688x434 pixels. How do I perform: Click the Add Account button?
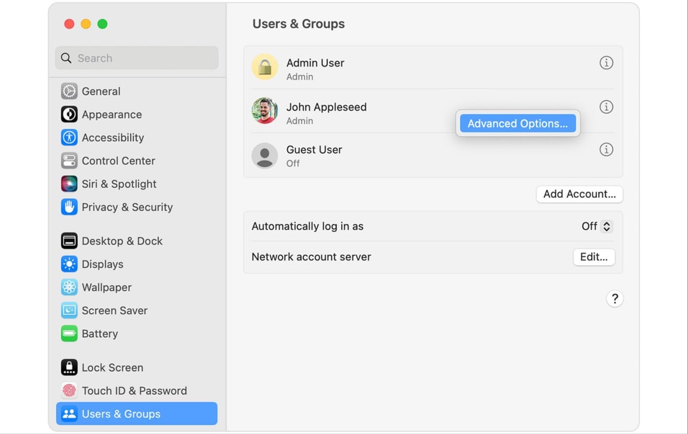click(x=579, y=194)
